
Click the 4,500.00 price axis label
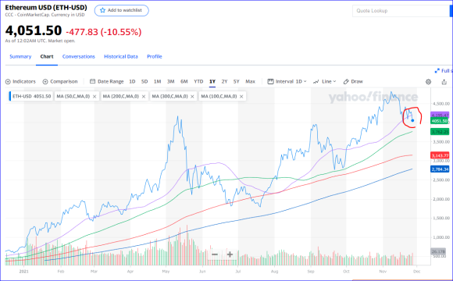click(441, 104)
